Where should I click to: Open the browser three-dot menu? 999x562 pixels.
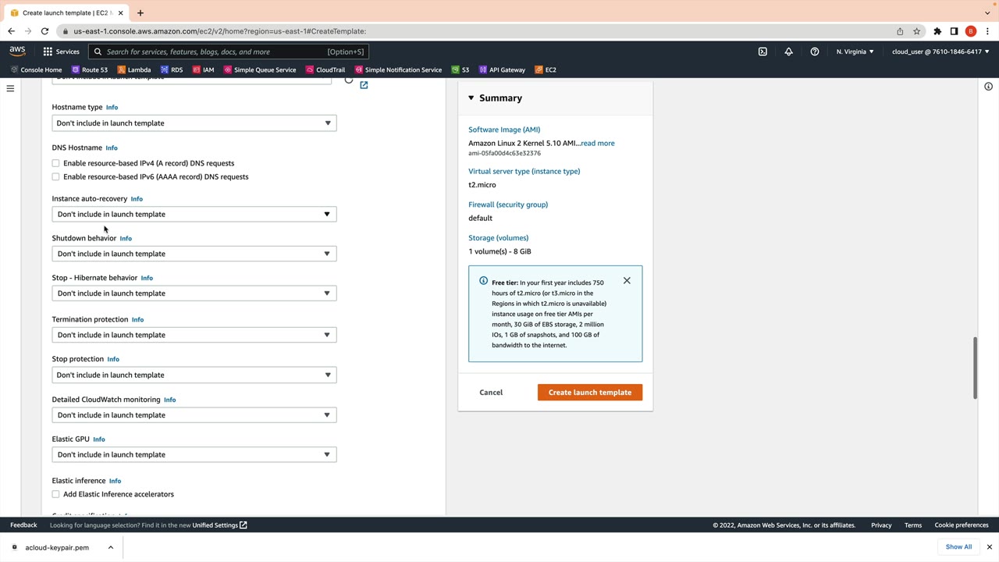point(987,31)
